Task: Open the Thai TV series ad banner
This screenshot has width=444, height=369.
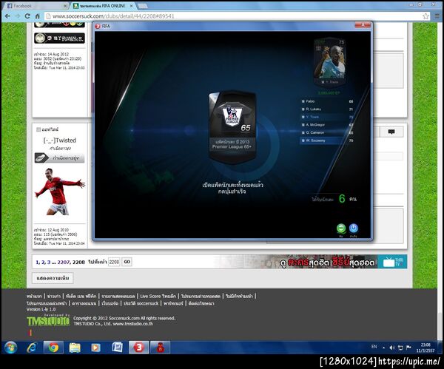Action: coord(310,262)
